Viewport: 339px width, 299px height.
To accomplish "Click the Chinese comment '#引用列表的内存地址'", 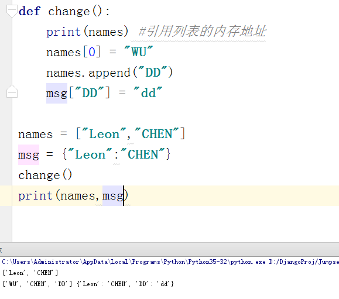I will [202, 32].
